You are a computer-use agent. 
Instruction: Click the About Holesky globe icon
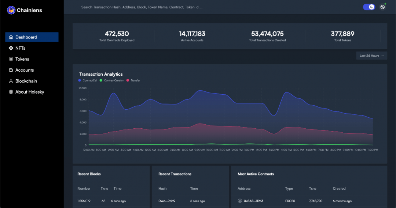click(11, 92)
